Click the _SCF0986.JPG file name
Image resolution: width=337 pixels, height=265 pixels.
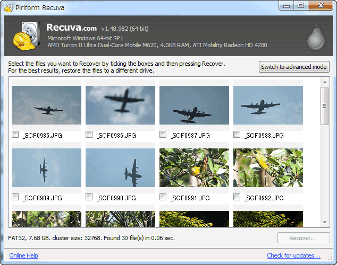tap(116, 135)
